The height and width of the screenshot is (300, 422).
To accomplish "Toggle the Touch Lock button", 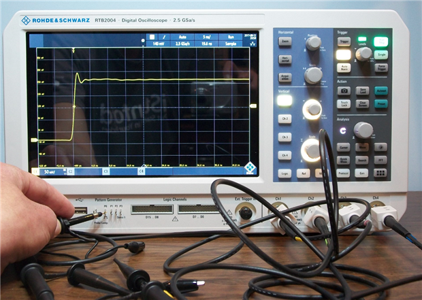I will point(344,104).
